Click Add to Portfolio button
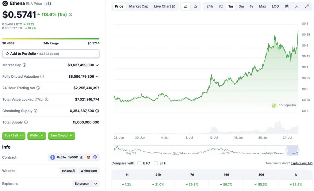 tap(51, 54)
